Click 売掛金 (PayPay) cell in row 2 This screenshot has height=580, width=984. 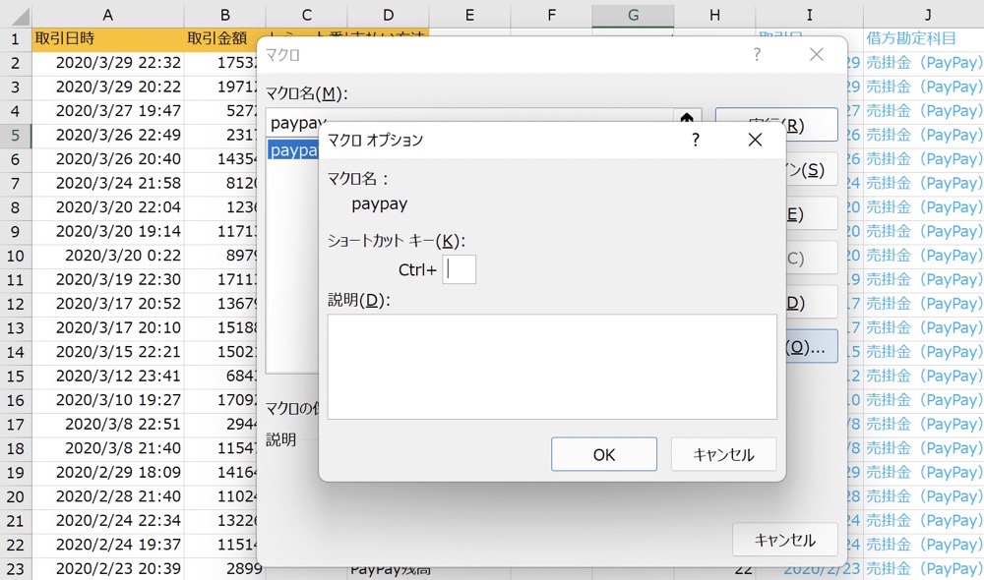point(923,63)
